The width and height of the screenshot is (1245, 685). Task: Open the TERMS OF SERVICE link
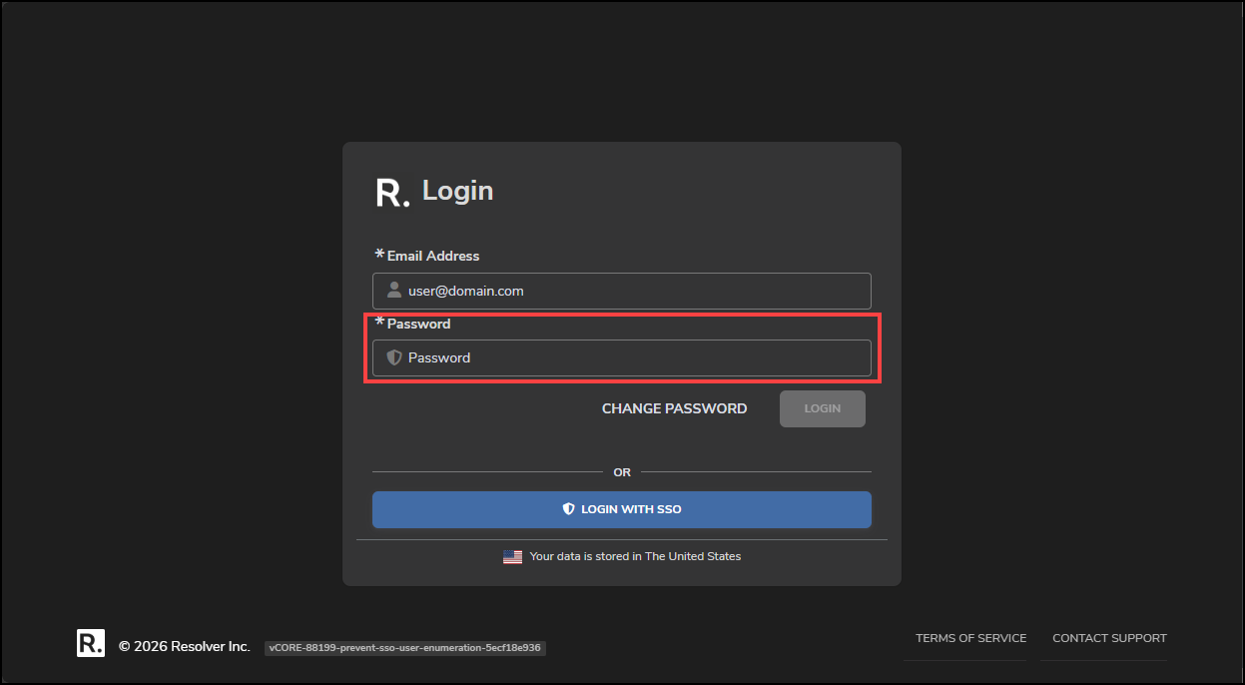(x=970, y=638)
